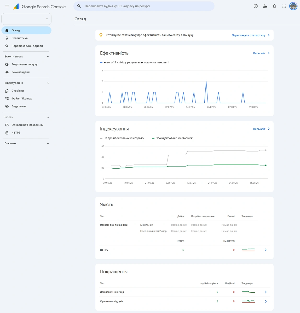The image size is (300, 313).
Task: Click the sitemap icon beside Файли Sitemap
Action: click(x=7, y=99)
